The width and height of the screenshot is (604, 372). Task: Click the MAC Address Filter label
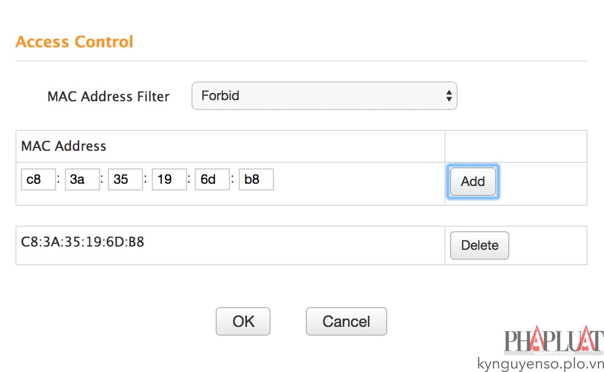coord(108,97)
